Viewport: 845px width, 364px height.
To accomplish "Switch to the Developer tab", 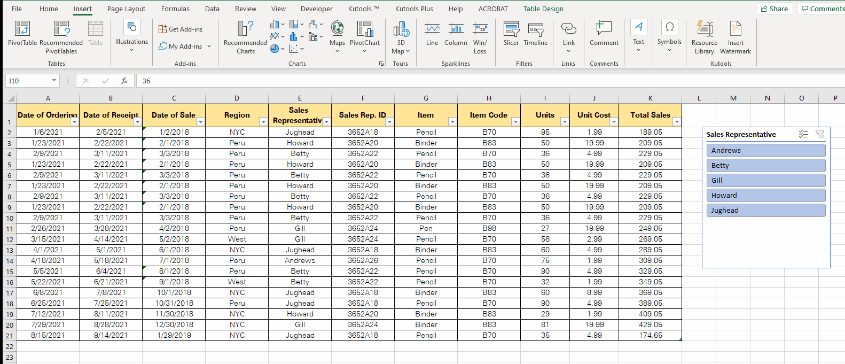I will click(316, 9).
